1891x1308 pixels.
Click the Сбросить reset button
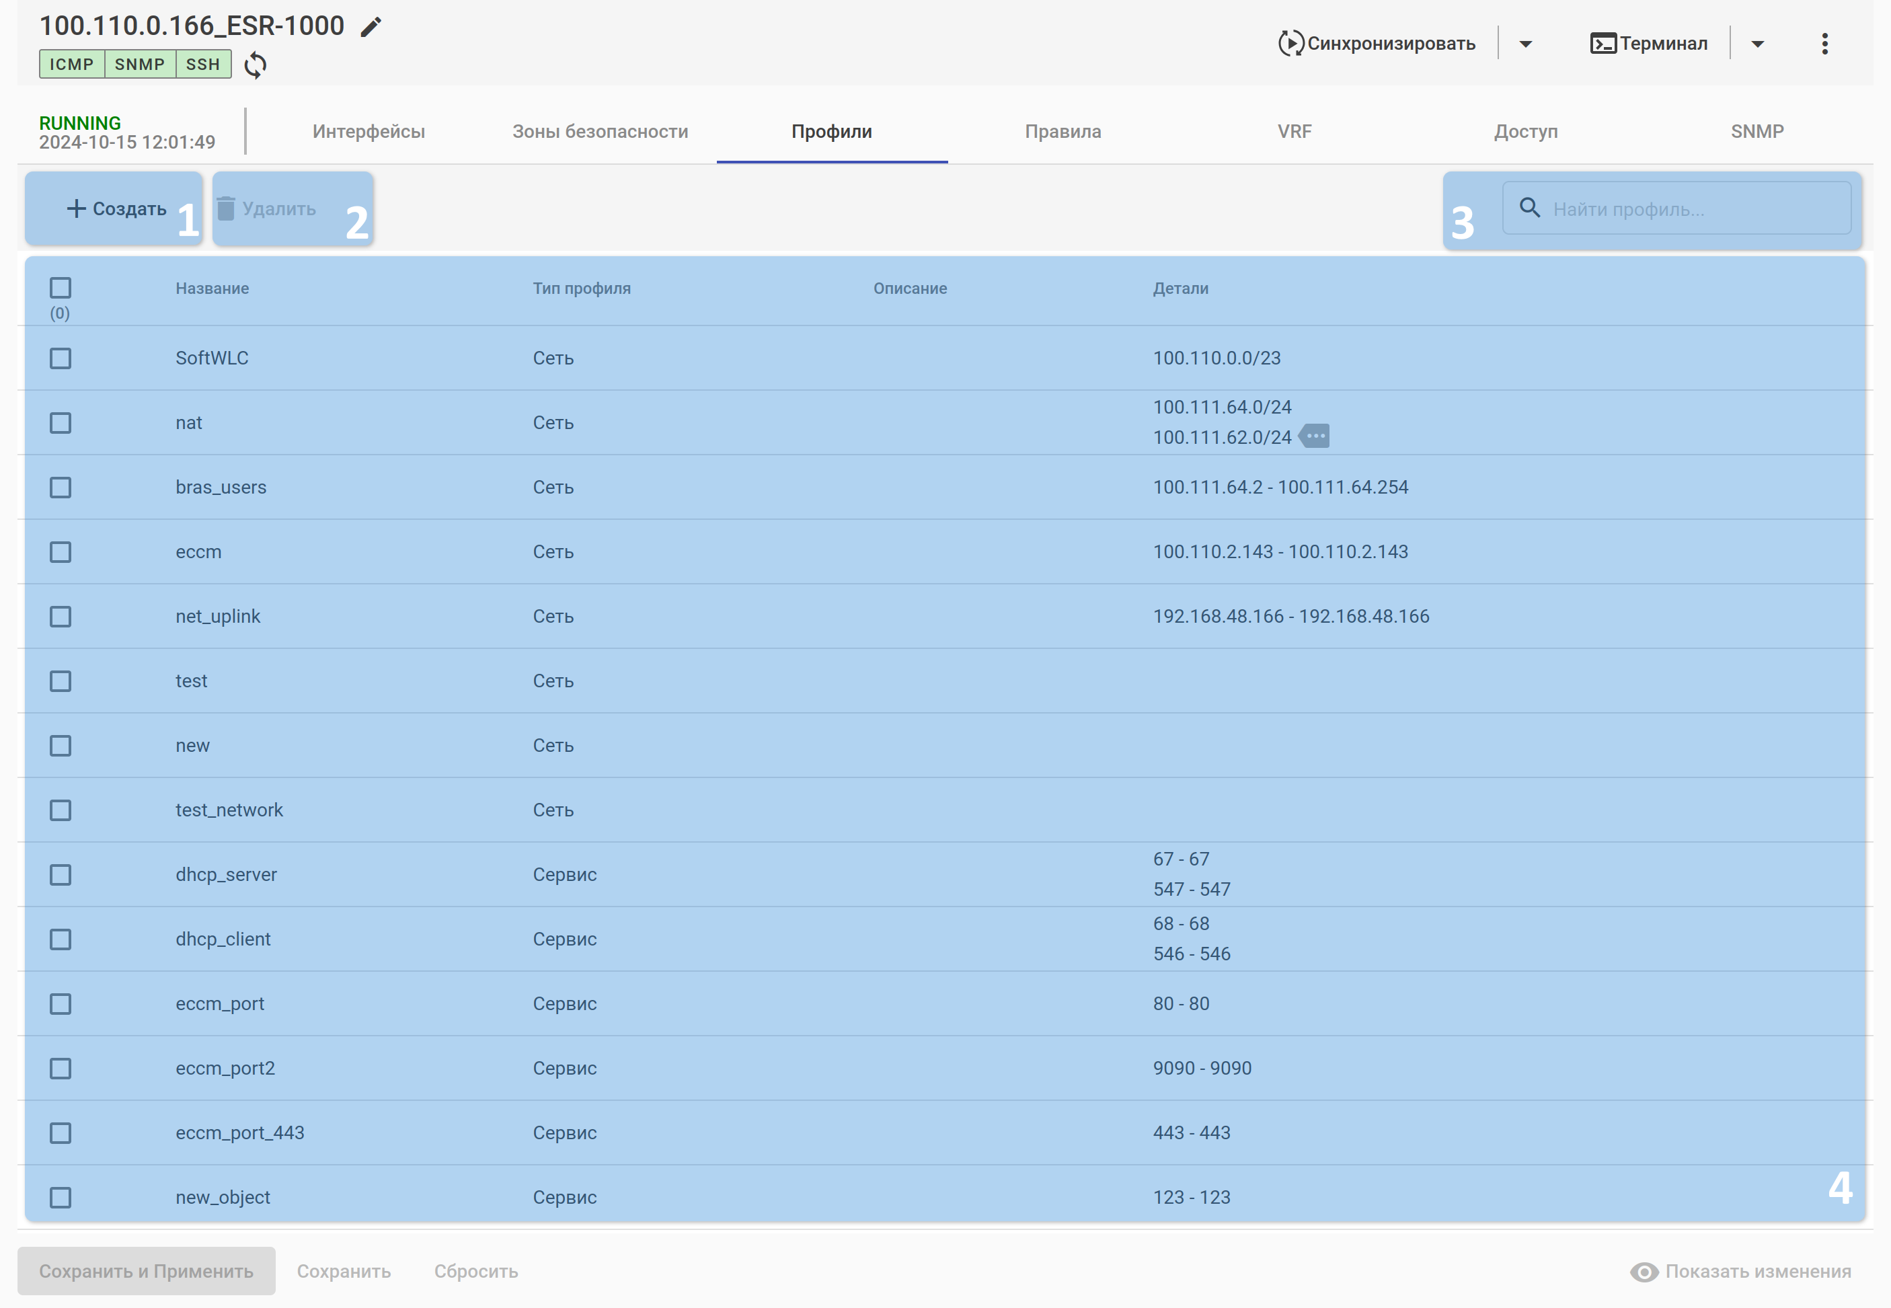point(475,1271)
